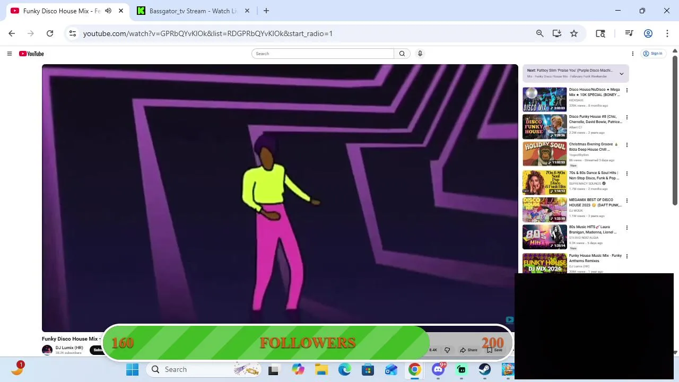This screenshot has width=679, height=382.
Task: Open options for 70s & 80s Dance video
Action: [626, 173]
